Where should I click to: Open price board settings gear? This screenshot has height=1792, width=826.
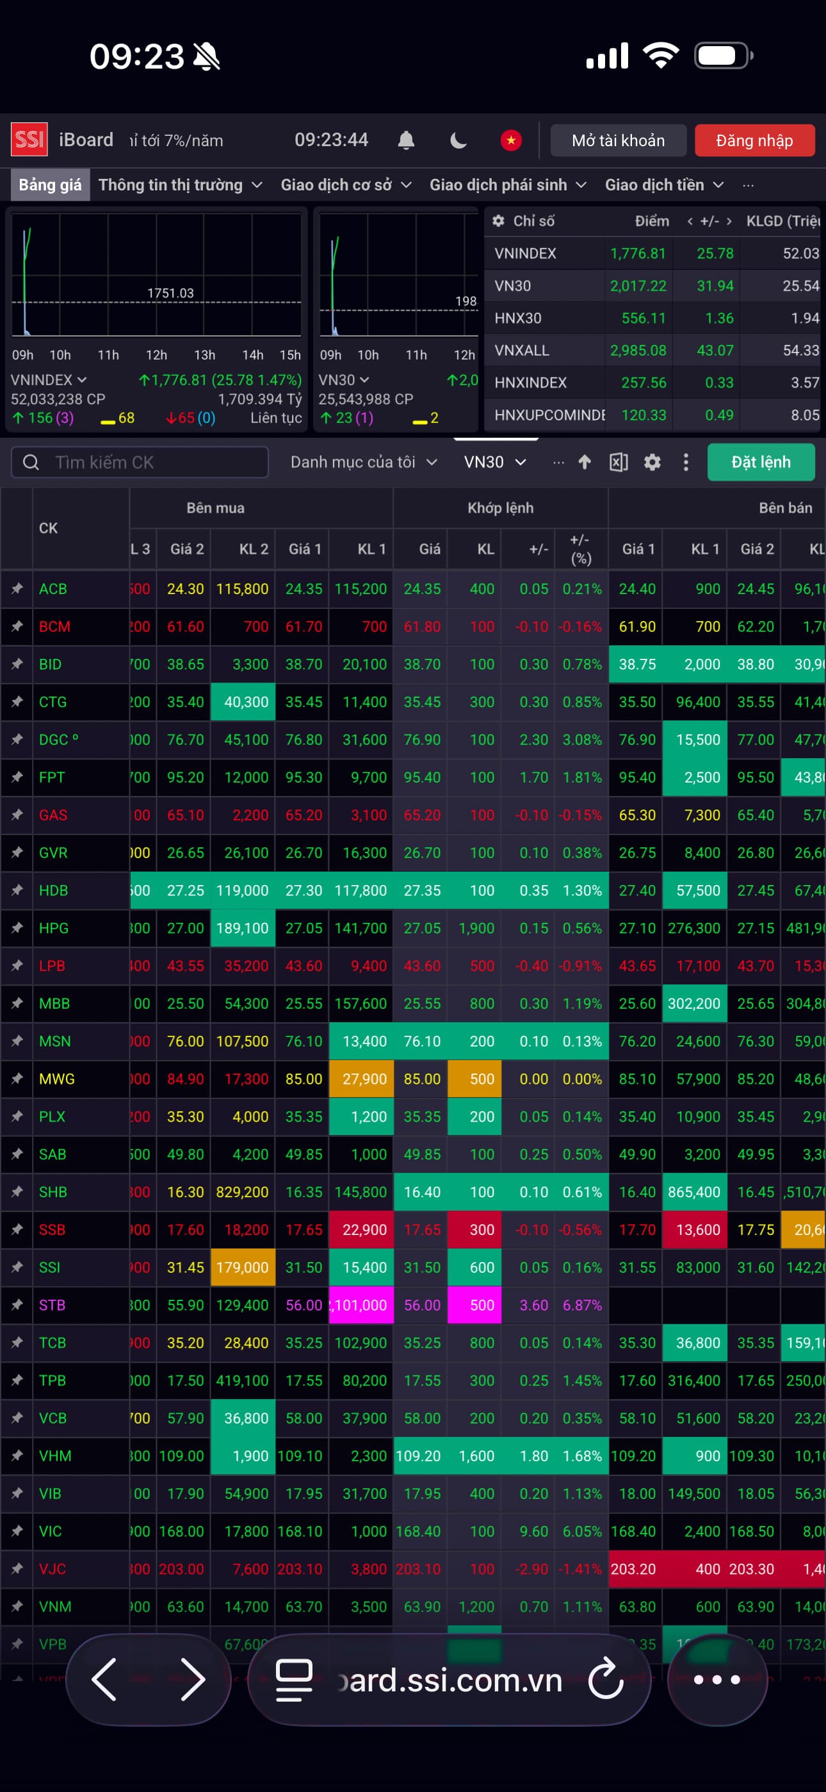652,463
